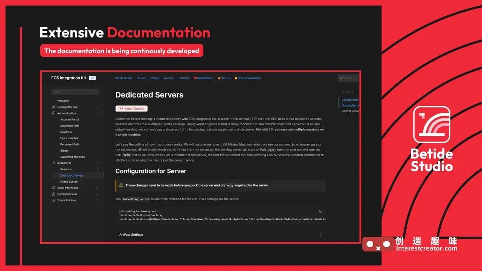
Task: Open the Artifact Settings arrow
Action: point(321,234)
